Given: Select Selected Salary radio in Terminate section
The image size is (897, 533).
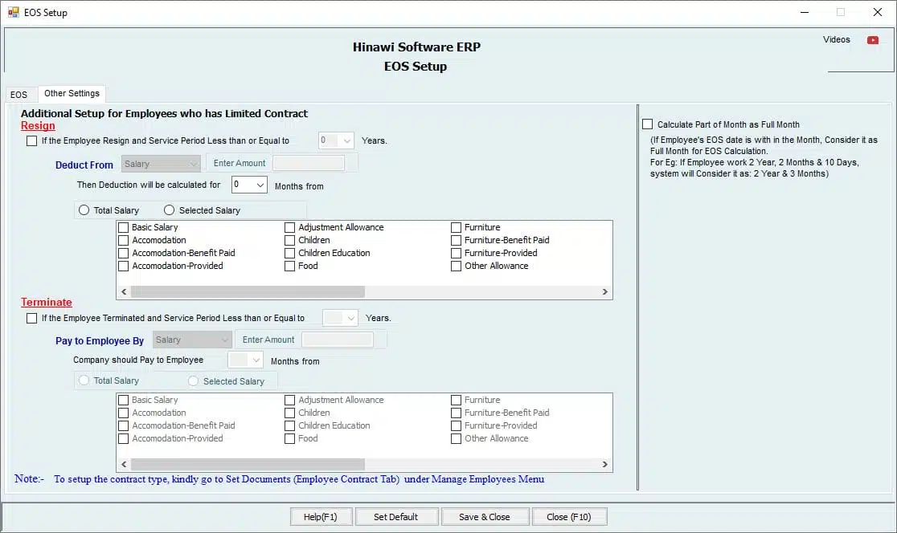Looking at the screenshot, I should (x=194, y=381).
